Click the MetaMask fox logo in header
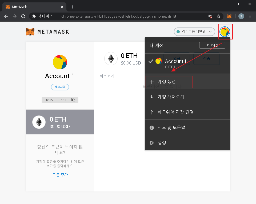Image resolution: width=256 pixels, height=204 pixels. 30,32
